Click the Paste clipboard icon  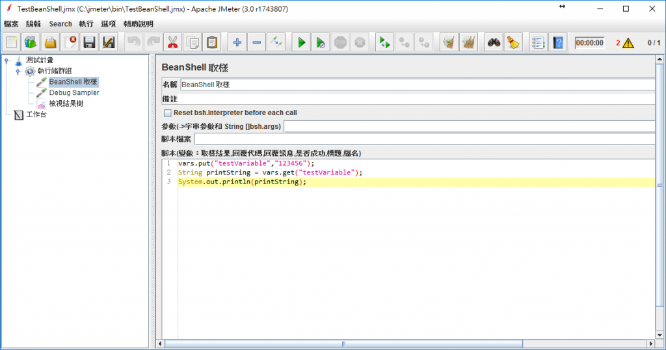212,42
